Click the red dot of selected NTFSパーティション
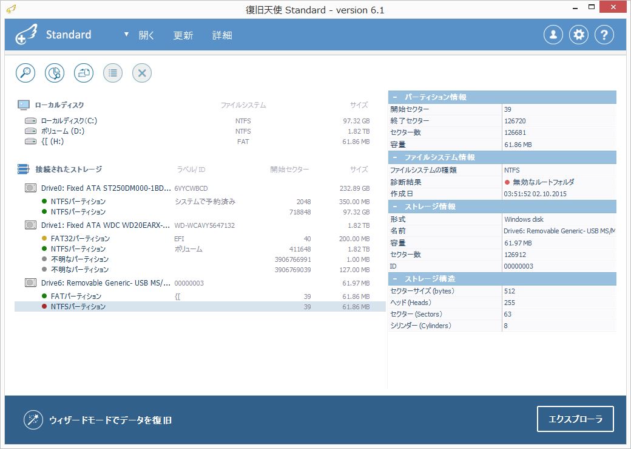 [44, 306]
